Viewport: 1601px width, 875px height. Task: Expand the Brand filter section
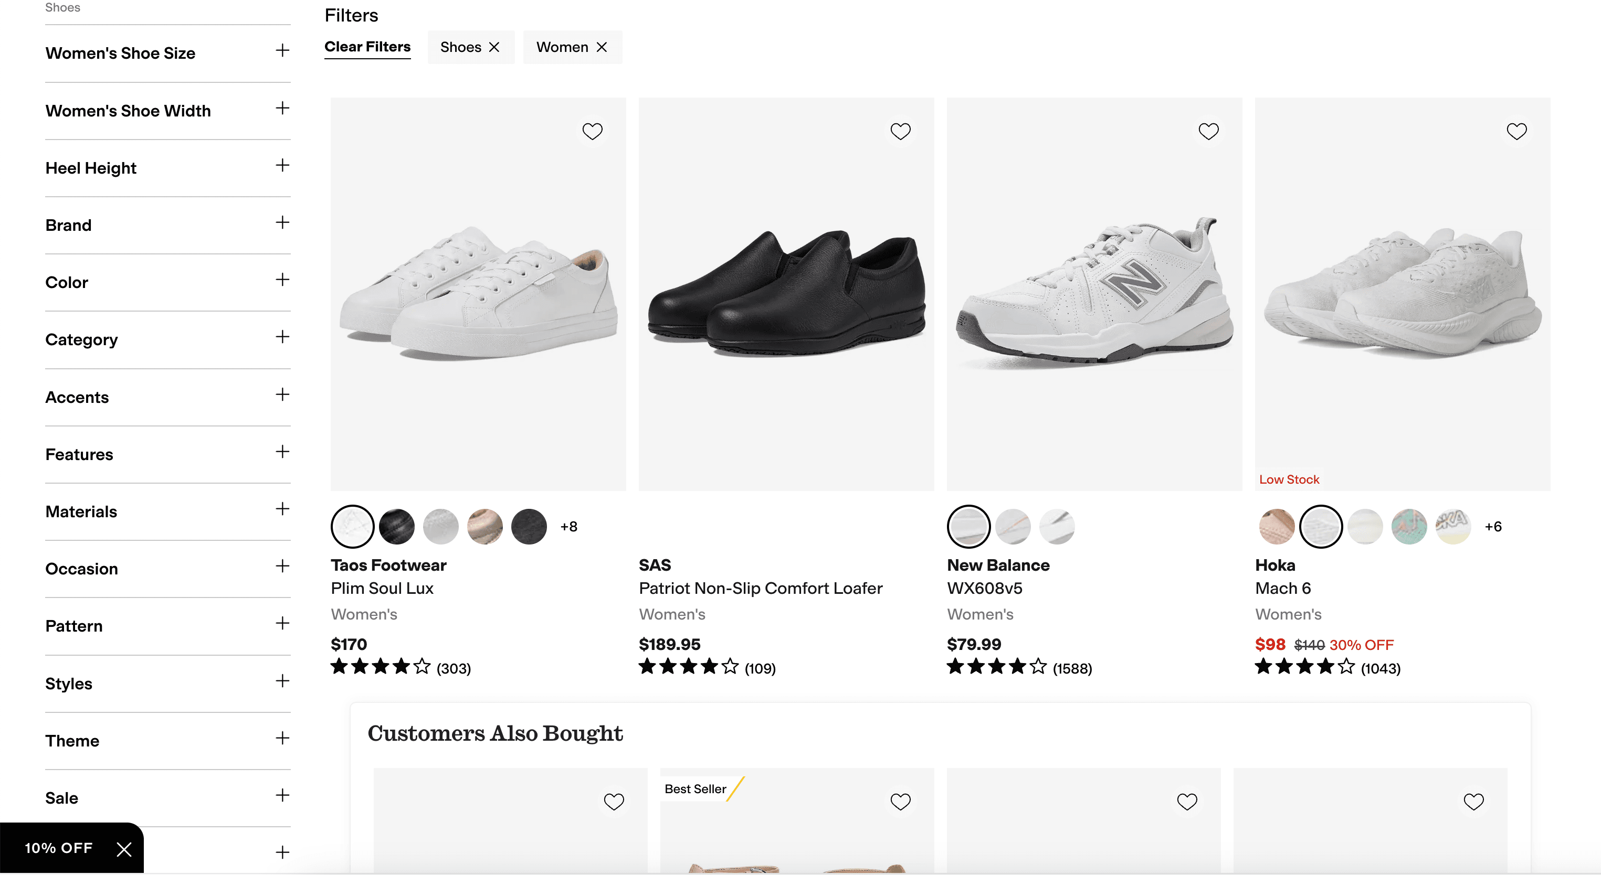pyautogui.click(x=283, y=222)
